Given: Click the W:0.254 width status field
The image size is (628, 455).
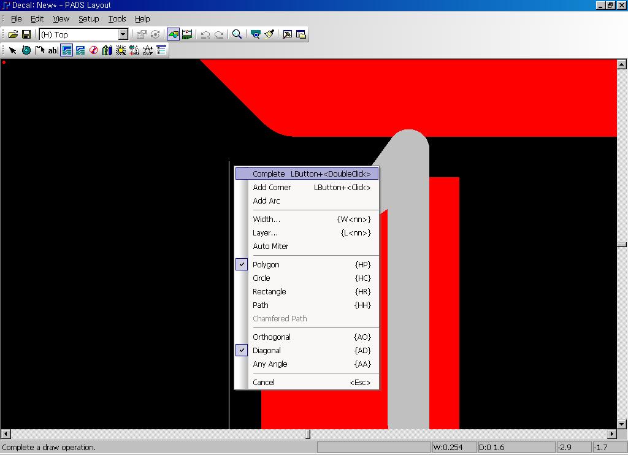Looking at the screenshot, I should click(454, 448).
